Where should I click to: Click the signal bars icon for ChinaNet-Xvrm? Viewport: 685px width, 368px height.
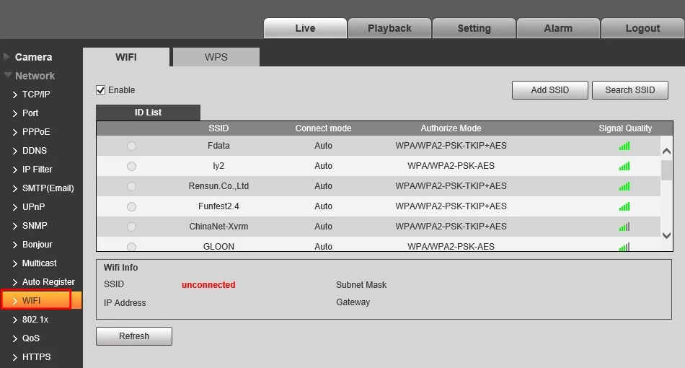624,227
